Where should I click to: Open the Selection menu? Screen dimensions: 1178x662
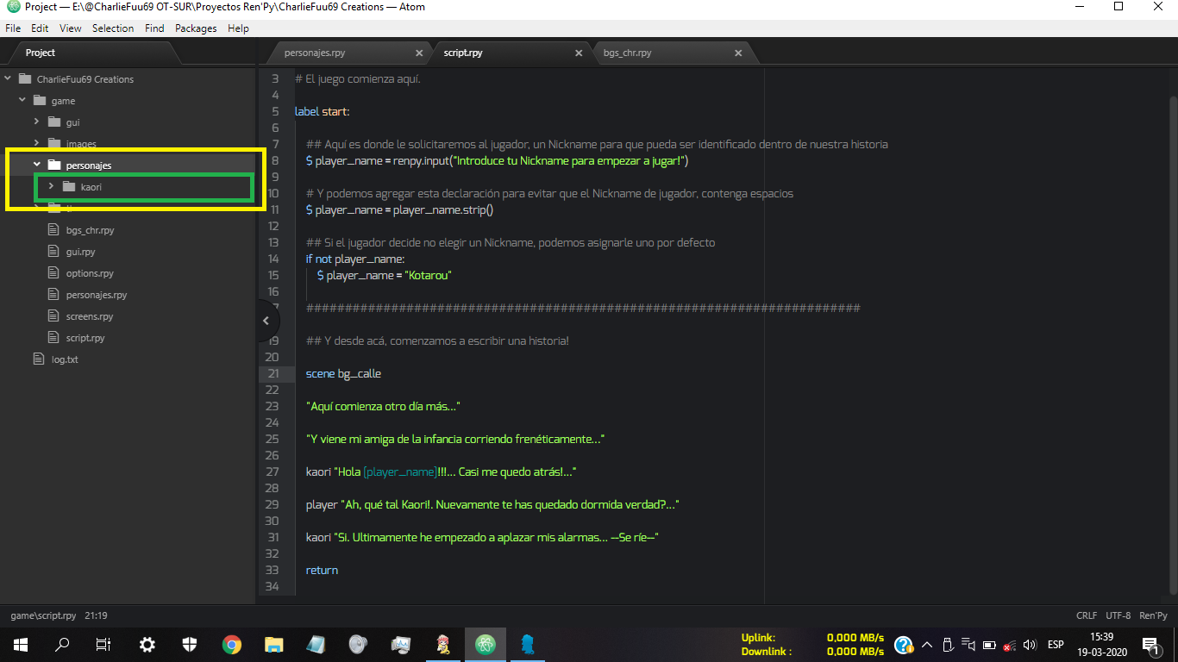(113, 28)
